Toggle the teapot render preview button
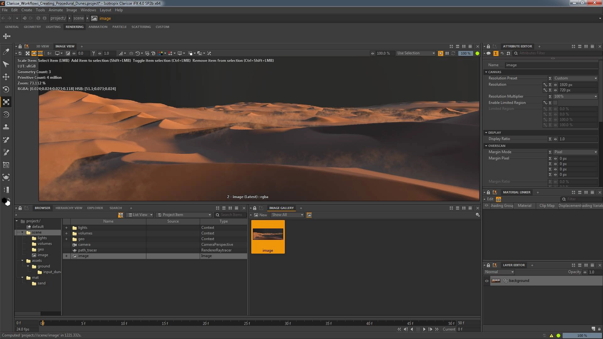The width and height of the screenshot is (603, 339). coord(34,53)
